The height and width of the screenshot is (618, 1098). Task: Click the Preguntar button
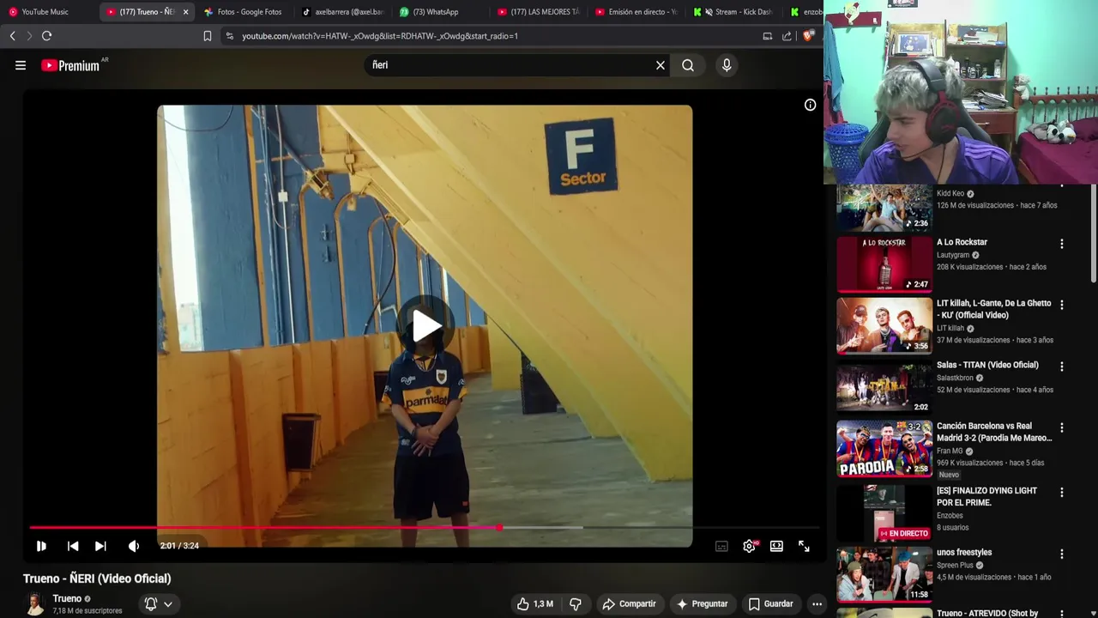702,603
